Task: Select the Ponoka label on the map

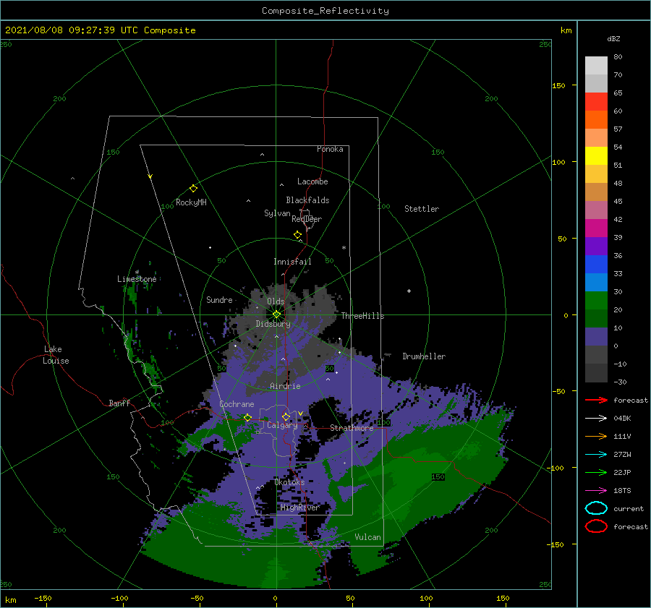Action: point(330,149)
